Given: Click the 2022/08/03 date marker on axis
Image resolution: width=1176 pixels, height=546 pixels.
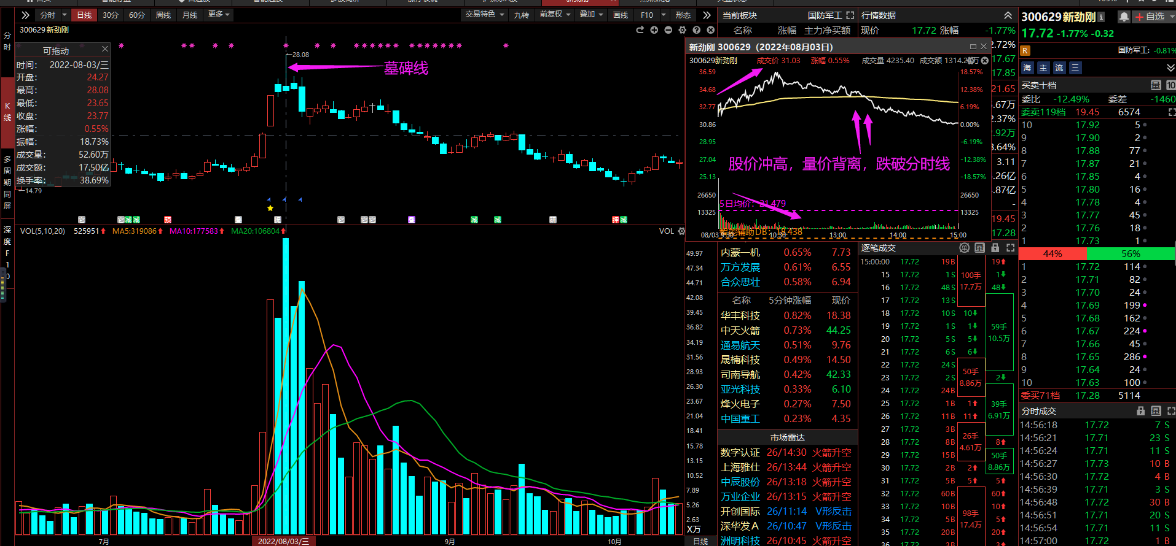Looking at the screenshot, I should click(283, 541).
